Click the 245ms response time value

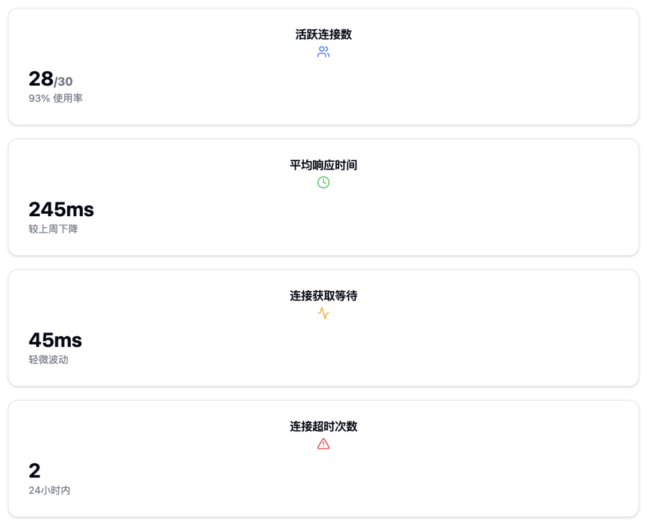pyautogui.click(x=61, y=210)
